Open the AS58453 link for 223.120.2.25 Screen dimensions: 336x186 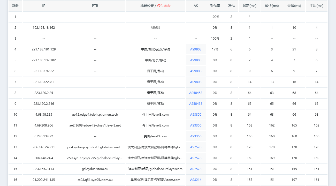196,93
